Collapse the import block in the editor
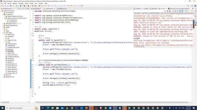 (34, 16)
